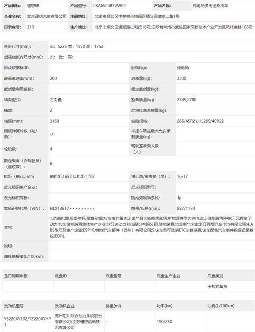This screenshot has width=255, height=332.
Task: Click column header 底盘型号
Action: (x=113, y=276)
